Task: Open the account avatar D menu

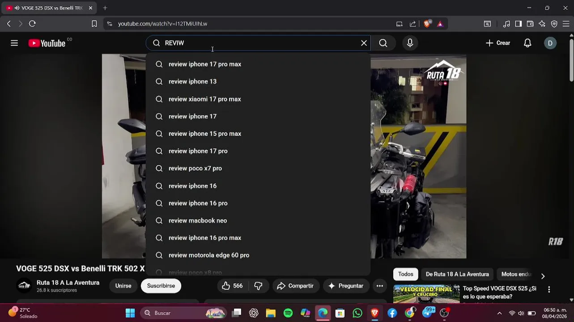Action: 550,43
